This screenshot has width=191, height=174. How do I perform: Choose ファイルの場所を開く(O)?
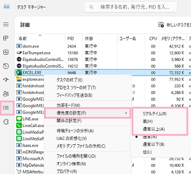[76, 156]
